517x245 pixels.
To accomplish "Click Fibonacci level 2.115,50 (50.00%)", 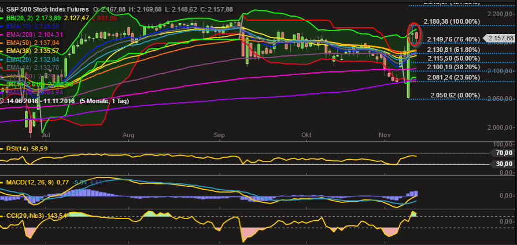I will 453,58.
